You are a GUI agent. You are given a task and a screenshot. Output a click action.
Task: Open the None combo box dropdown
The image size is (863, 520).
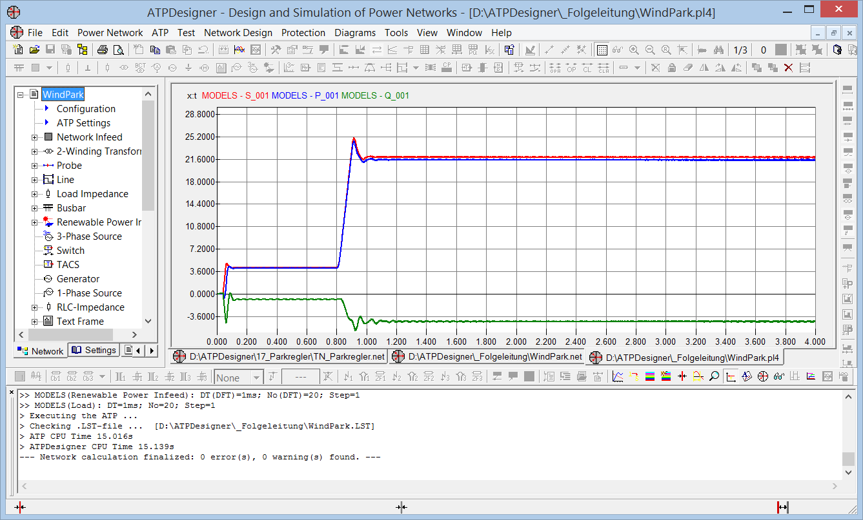point(256,378)
